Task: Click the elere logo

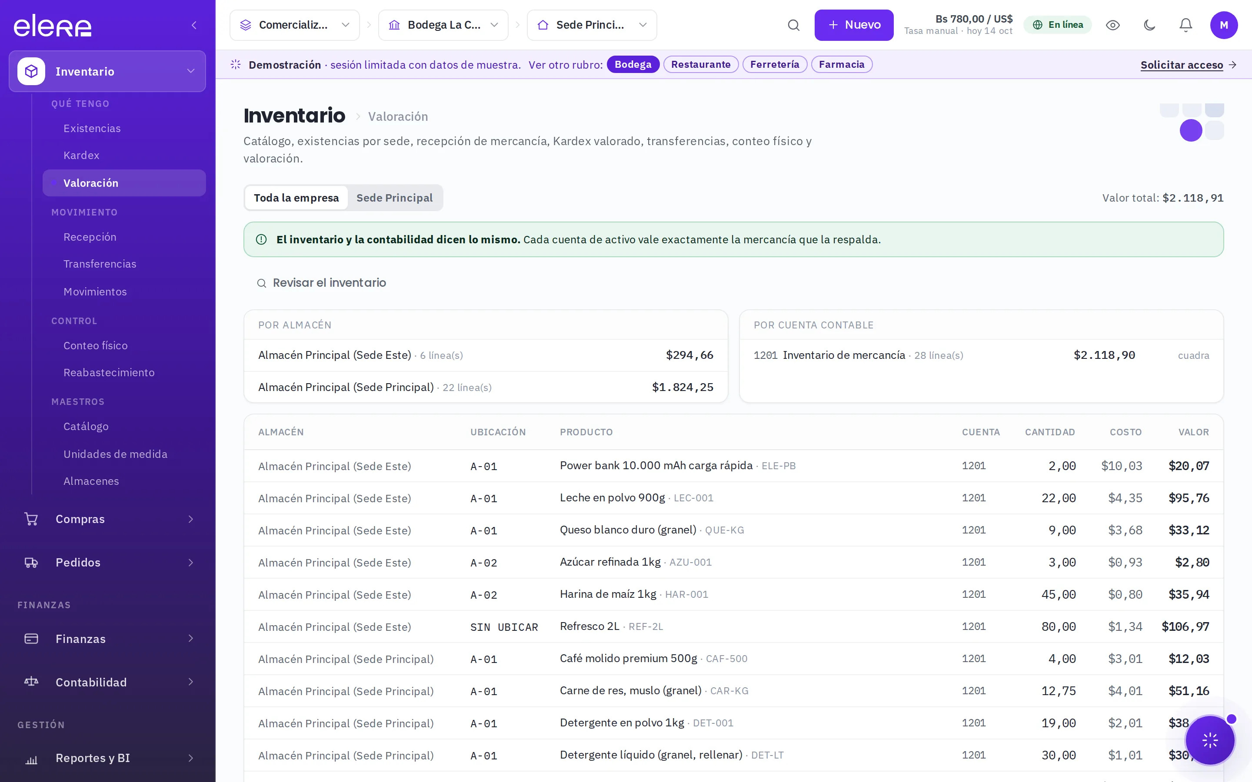Action: (x=52, y=25)
